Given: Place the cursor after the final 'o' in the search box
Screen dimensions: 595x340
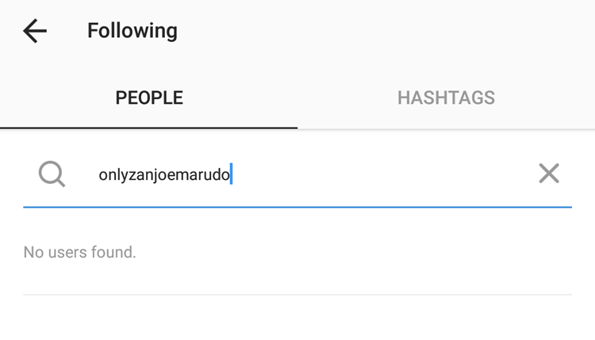Looking at the screenshot, I should coord(231,174).
